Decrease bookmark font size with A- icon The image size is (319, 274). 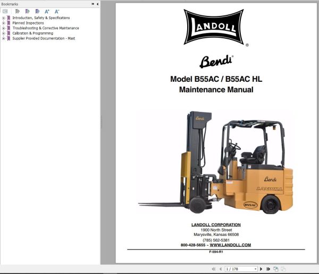click(x=57, y=11)
